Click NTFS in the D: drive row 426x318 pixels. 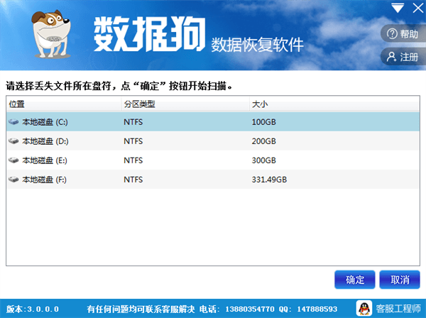pyautogui.click(x=133, y=141)
